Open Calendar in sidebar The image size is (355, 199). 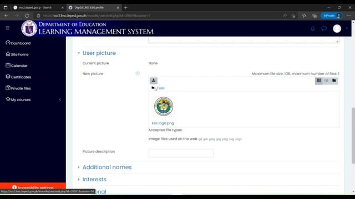pos(17,65)
